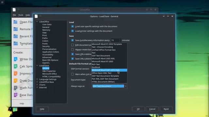Choose Text - Choose Encoding option
This screenshot has width=209, height=117.
(109, 47)
